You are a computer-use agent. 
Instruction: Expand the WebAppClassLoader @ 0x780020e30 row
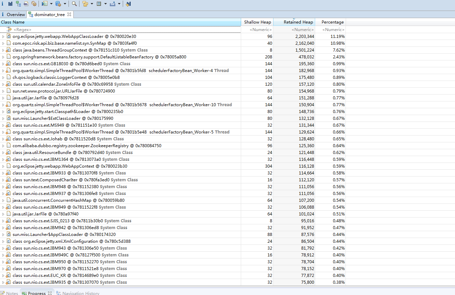coord(3,37)
